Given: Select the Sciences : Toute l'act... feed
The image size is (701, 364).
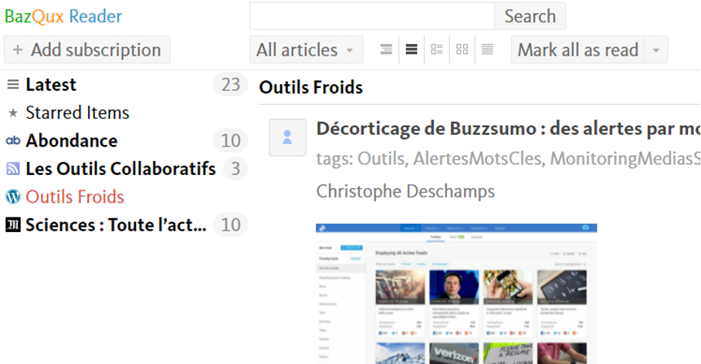Looking at the screenshot, I should coord(117,224).
